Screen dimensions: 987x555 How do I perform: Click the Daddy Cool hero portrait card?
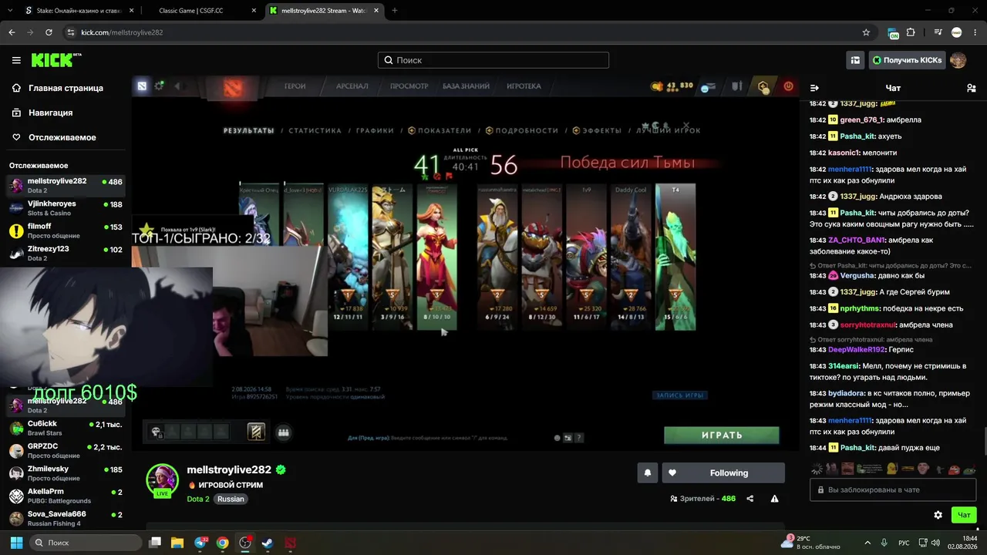point(631,257)
